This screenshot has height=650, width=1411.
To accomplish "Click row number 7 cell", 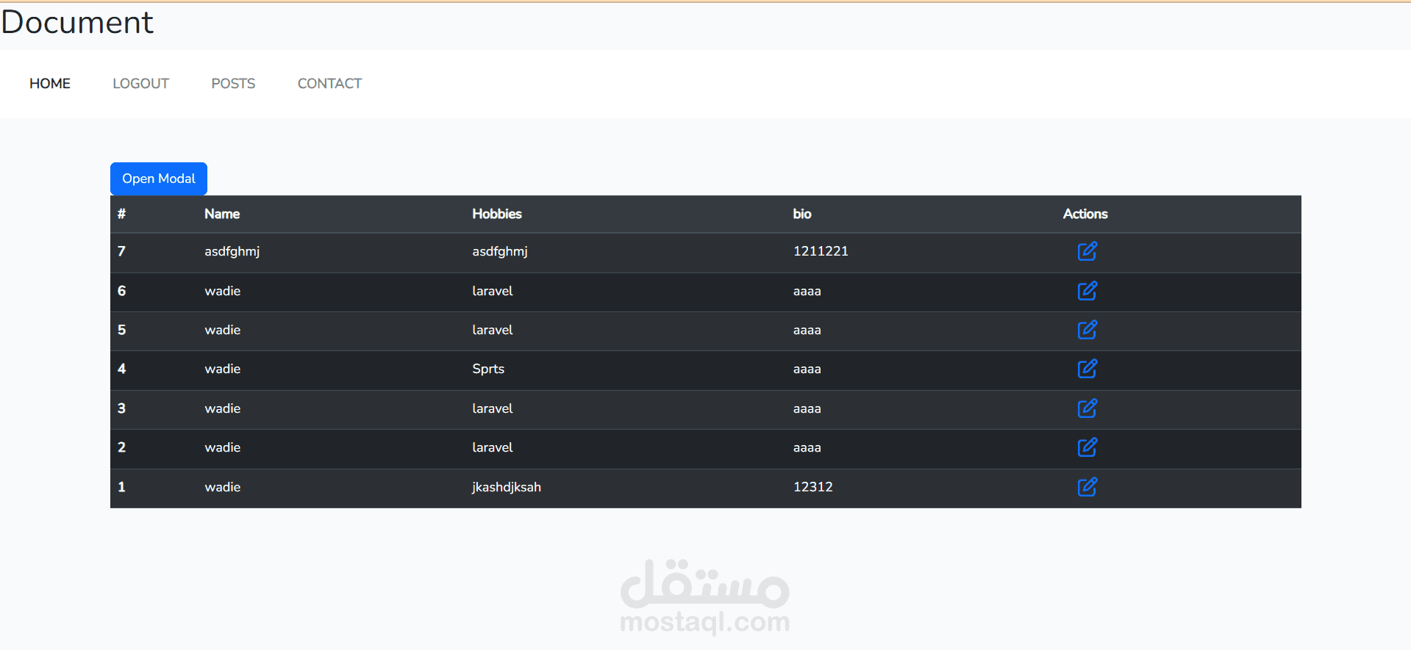I will (x=121, y=251).
